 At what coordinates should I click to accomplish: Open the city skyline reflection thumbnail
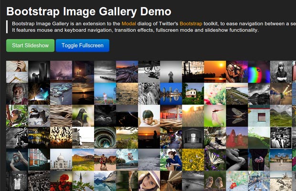point(171,94)
